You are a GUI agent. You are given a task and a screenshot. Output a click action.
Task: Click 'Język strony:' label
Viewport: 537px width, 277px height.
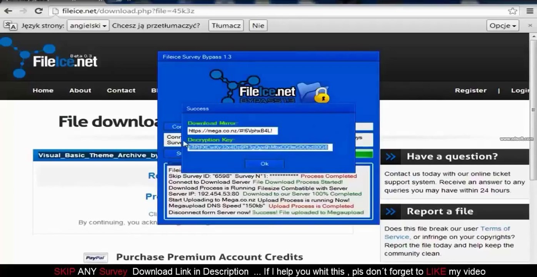coord(42,26)
